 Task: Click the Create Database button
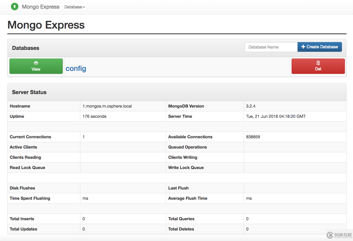pos(320,47)
